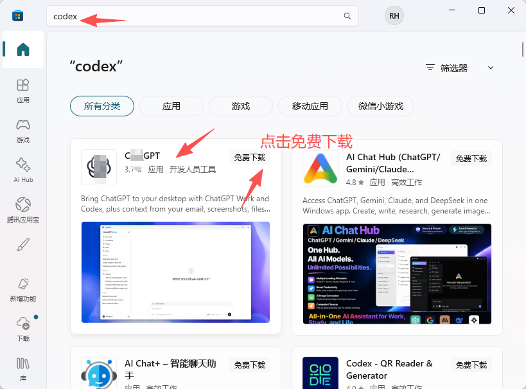Click the title 'AI Chat Hub (ChatGPT/ Gemini/Claude...'
The width and height of the screenshot is (526, 389).
click(393, 163)
